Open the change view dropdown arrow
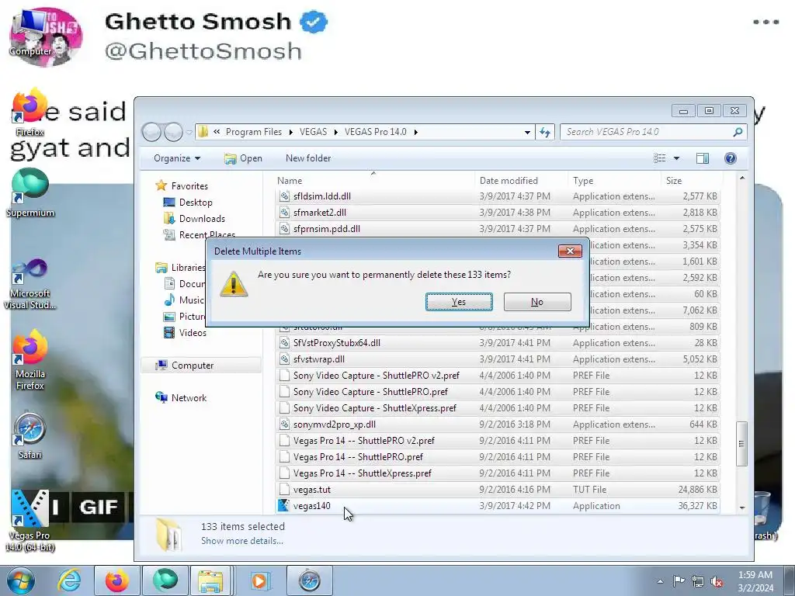This screenshot has width=795, height=596. pyautogui.click(x=676, y=158)
